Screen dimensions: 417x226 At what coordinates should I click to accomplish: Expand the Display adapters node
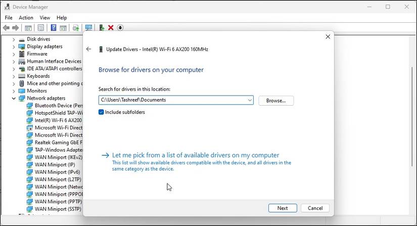(x=14, y=47)
